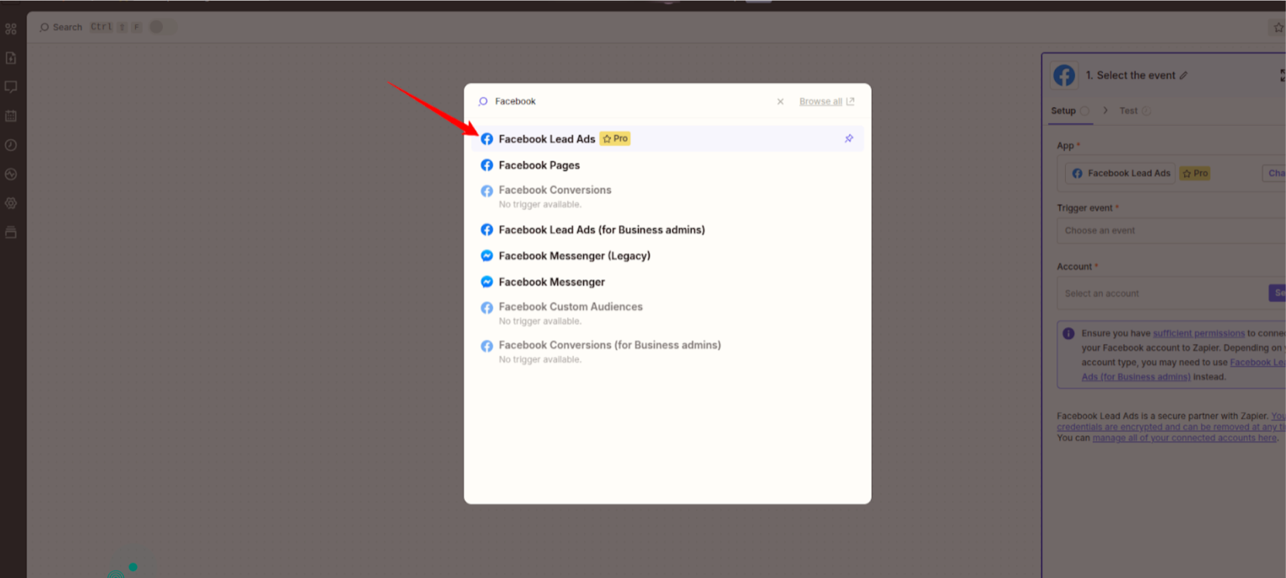Viewport: 1286px width, 578px height.
Task: Pick "Facebook Lead Ads (for Business admins)" in results
Action: [x=668, y=229]
